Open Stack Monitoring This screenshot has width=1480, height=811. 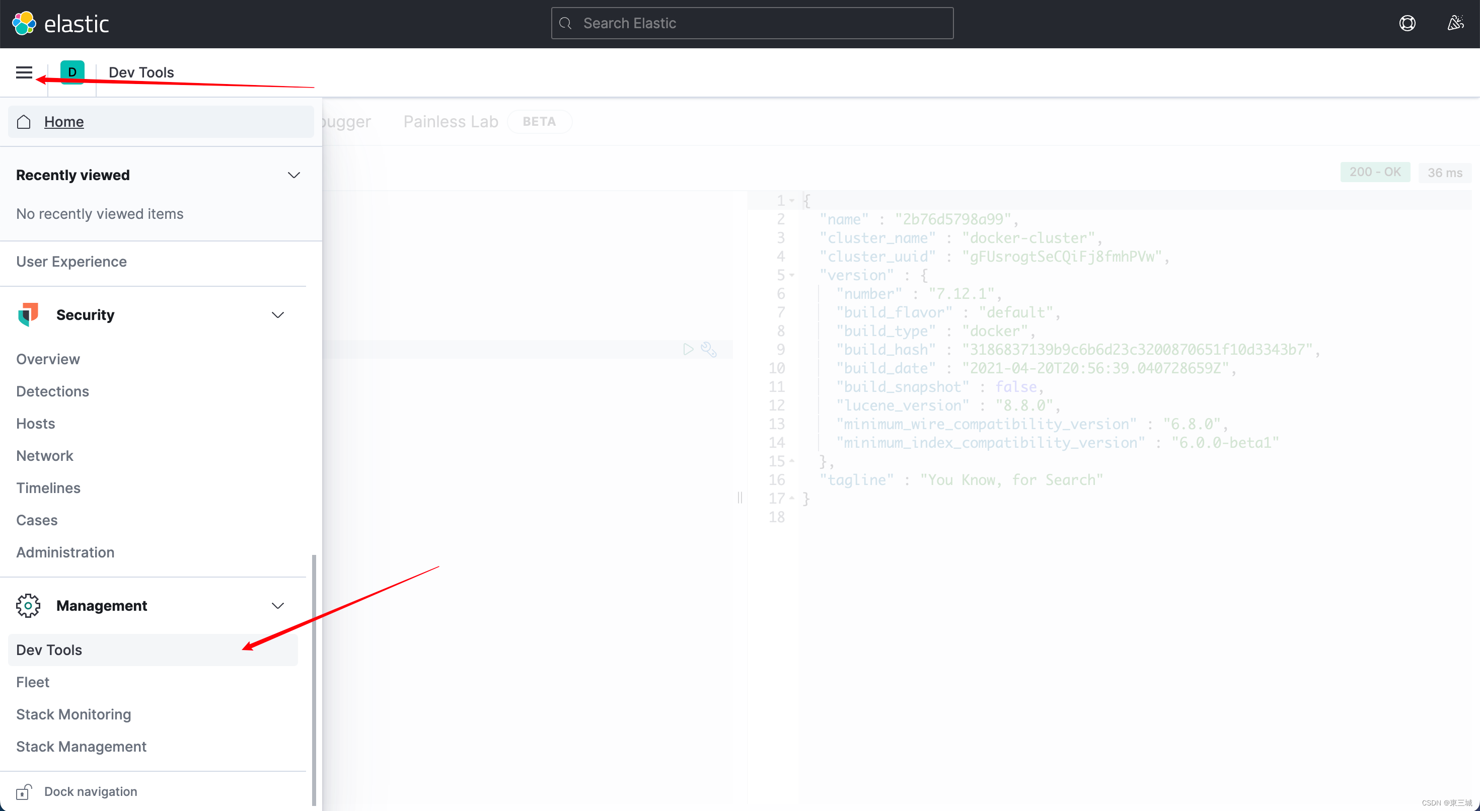[73, 714]
